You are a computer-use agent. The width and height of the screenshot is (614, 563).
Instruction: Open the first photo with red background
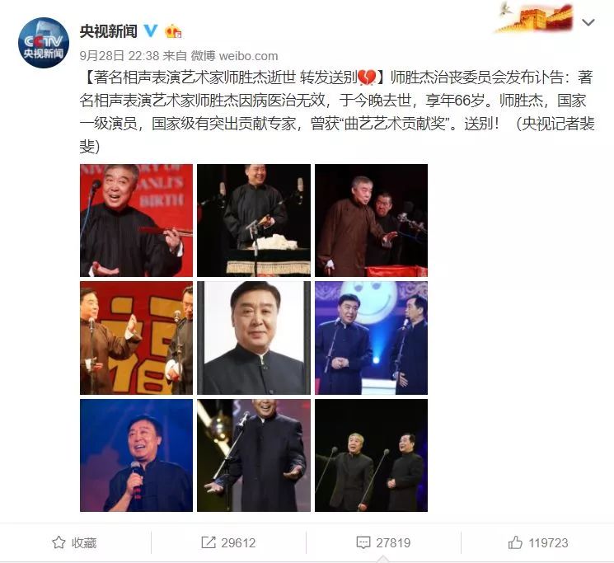pos(136,220)
